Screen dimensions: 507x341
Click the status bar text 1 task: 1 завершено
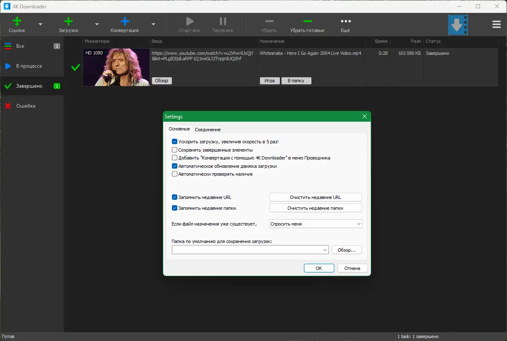(x=418, y=336)
